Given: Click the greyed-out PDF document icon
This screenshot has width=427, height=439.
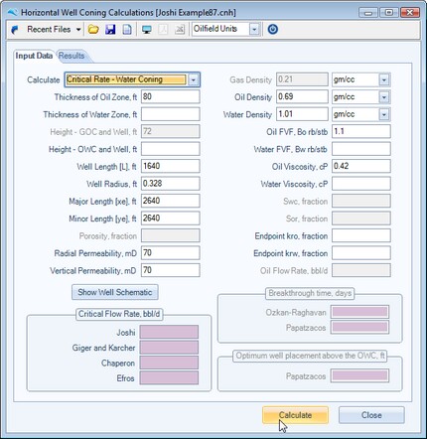Looking at the screenshot, I should tap(163, 30).
